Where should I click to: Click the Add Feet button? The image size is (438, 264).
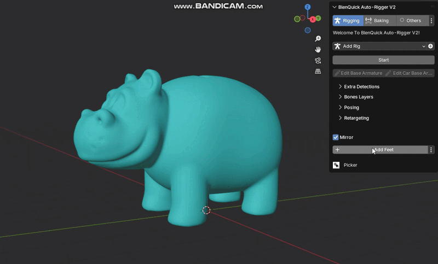pyautogui.click(x=380, y=150)
